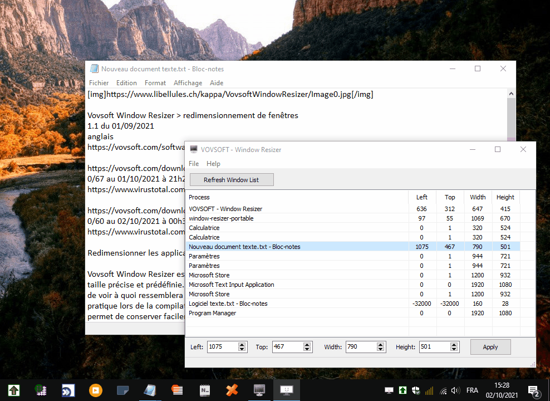Open the File menu in Window Resizer

[194, 164]
